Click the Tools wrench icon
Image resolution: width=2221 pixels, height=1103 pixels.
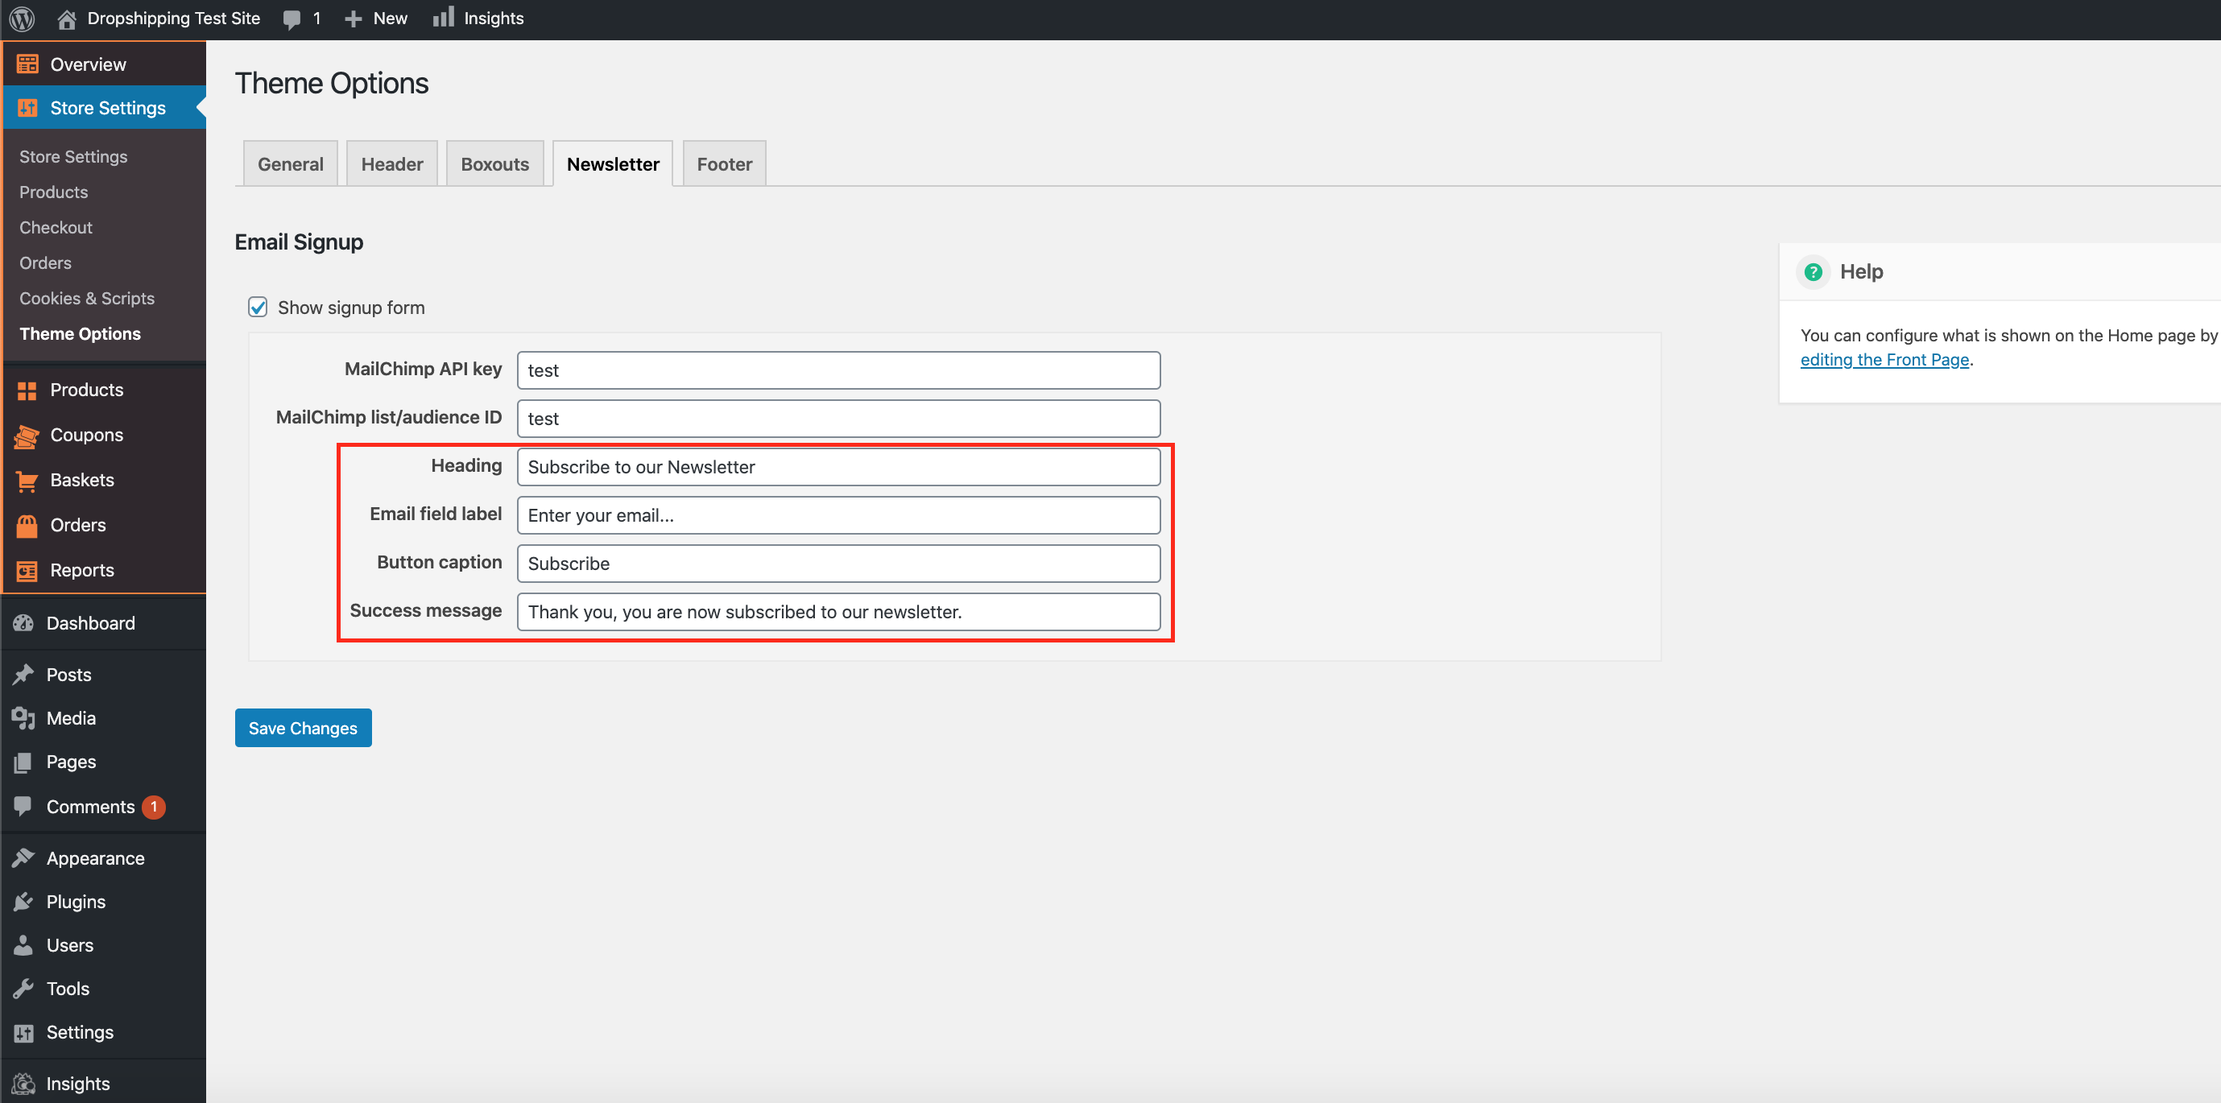[x=24, y=989]
